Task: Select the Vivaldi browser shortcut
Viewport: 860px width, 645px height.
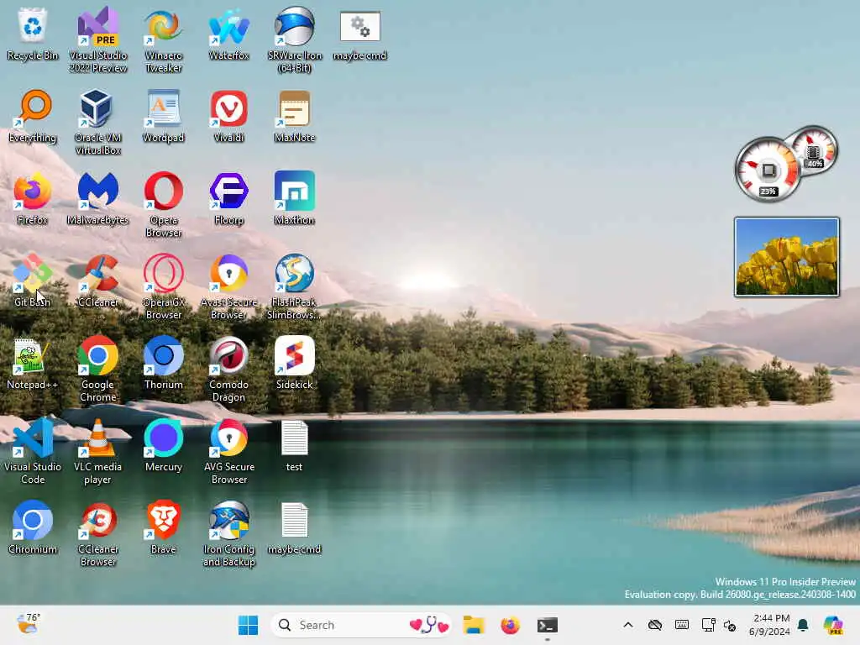Action: click(x=228, y=116)
